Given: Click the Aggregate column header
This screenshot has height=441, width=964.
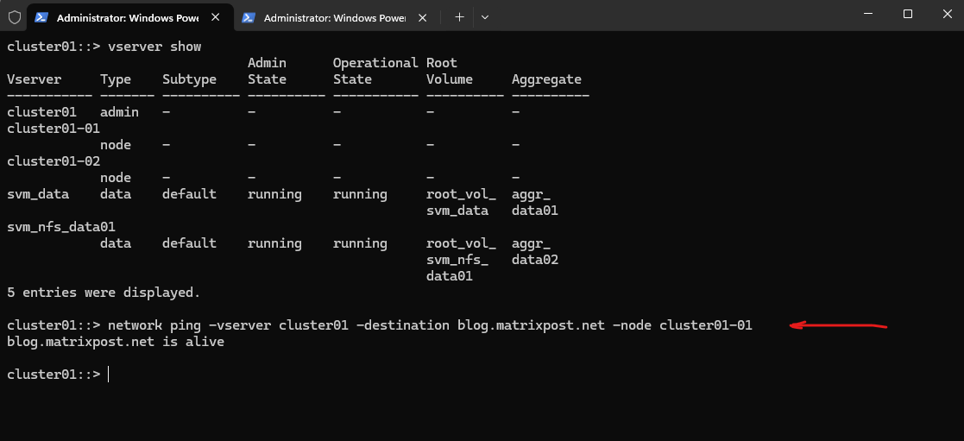Looking at the screenshot, I should (546, 79).
